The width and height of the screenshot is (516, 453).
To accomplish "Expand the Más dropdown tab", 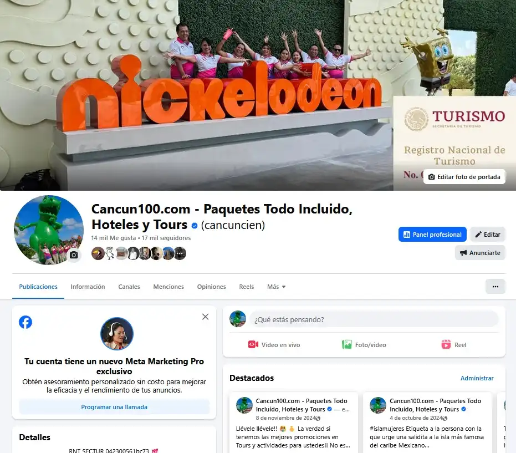I will [276, 287].
